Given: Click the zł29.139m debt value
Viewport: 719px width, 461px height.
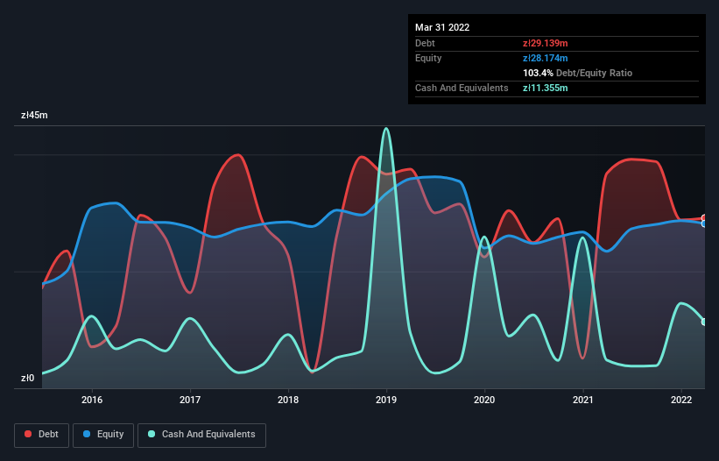Looking at the screenshot, I should (546, 43).
